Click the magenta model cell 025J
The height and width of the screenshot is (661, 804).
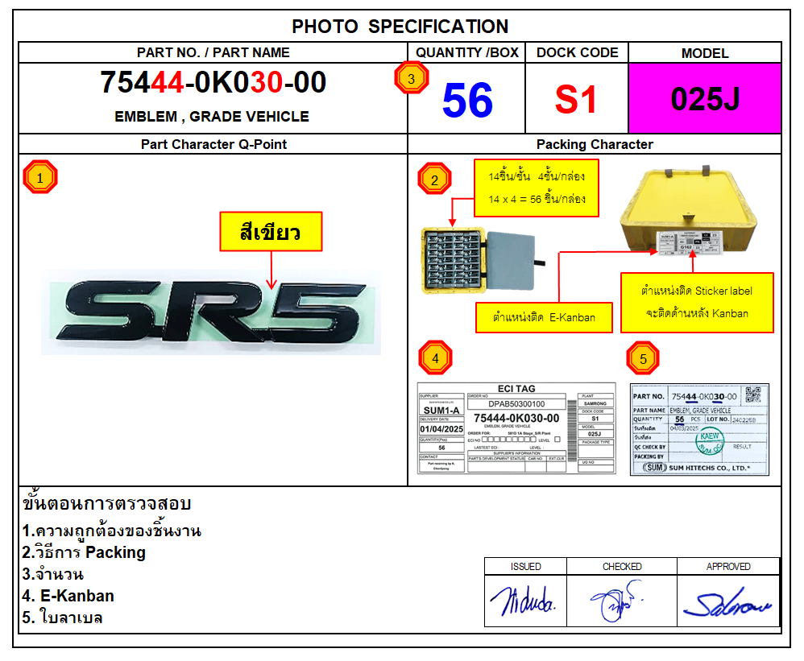click(705, 98)
